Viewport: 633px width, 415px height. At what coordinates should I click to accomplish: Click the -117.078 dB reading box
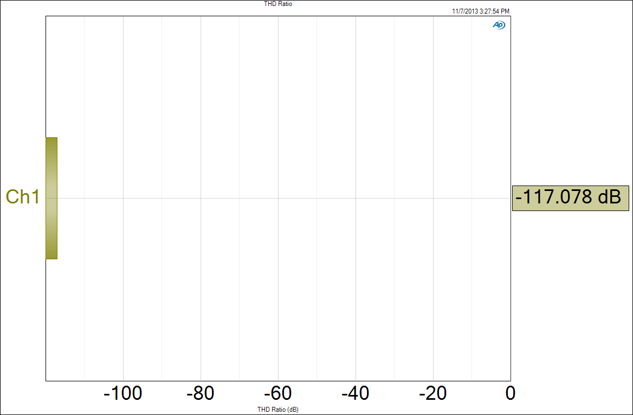click(x=571, y=198)
